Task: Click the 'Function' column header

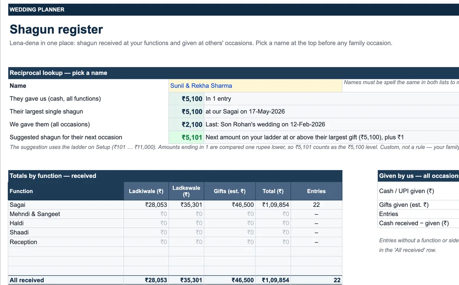Action: coord(66,191)
